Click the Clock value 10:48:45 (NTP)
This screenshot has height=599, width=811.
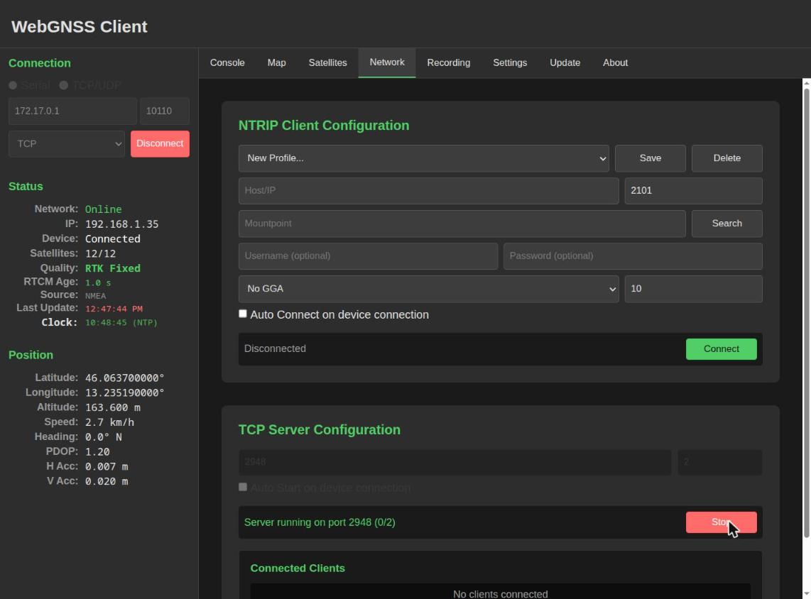pyautogui.click(x=121, y=322)
